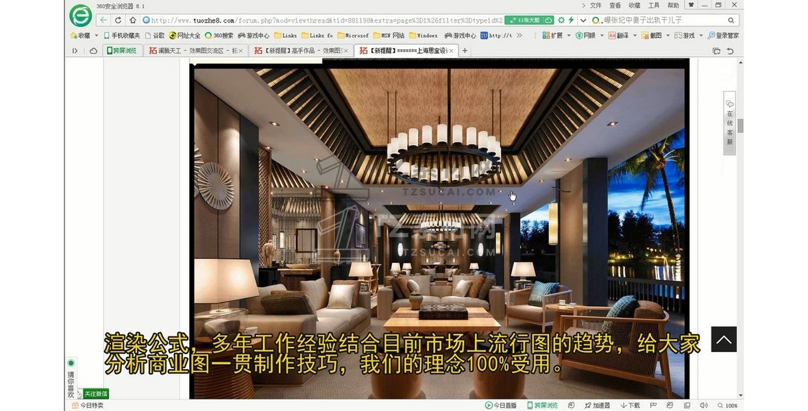The height and width of the screenshot is (411, 808).
Task: Open the 360搜索 bookmark
Action: 219,36
